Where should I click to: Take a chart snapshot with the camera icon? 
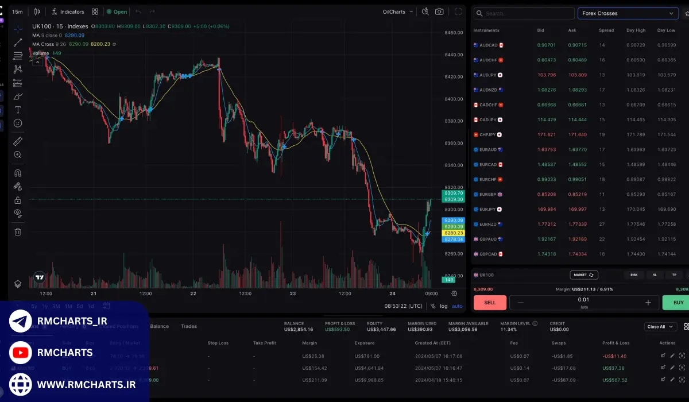click(x=439, y=11)
